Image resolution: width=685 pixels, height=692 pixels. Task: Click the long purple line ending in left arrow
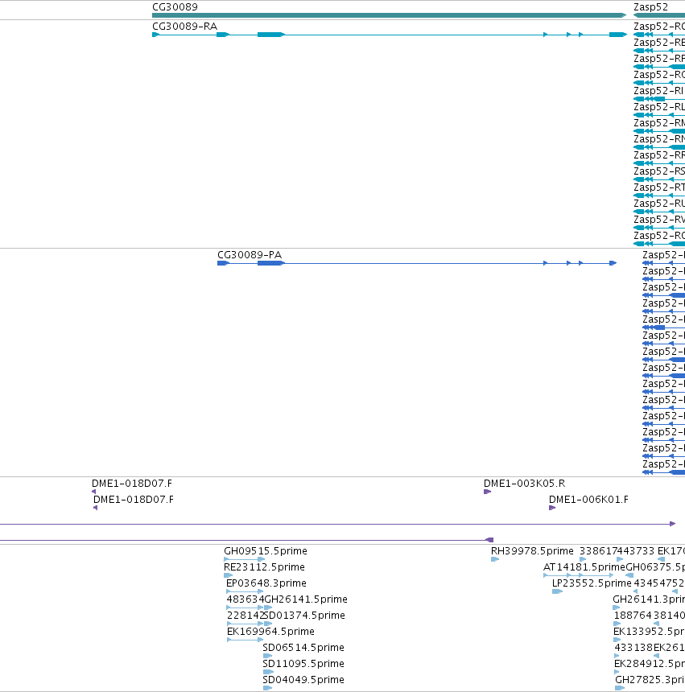coord(246,540)
